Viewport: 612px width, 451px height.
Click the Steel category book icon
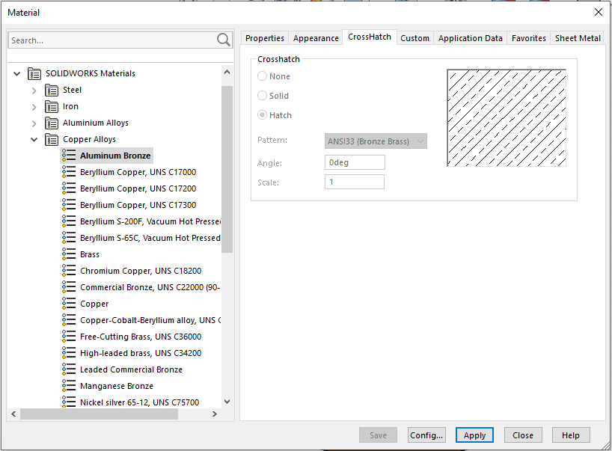[x=51, y=90]
